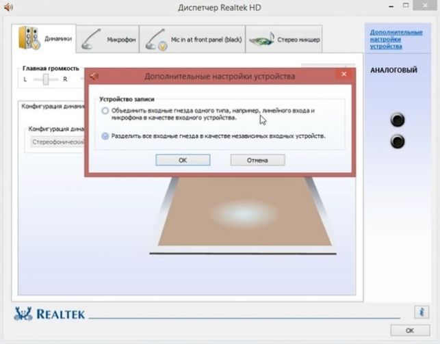Click the stereo mixer sound card icon
The height and width of the screenshot is (344, 440).
tap(261, 39)
